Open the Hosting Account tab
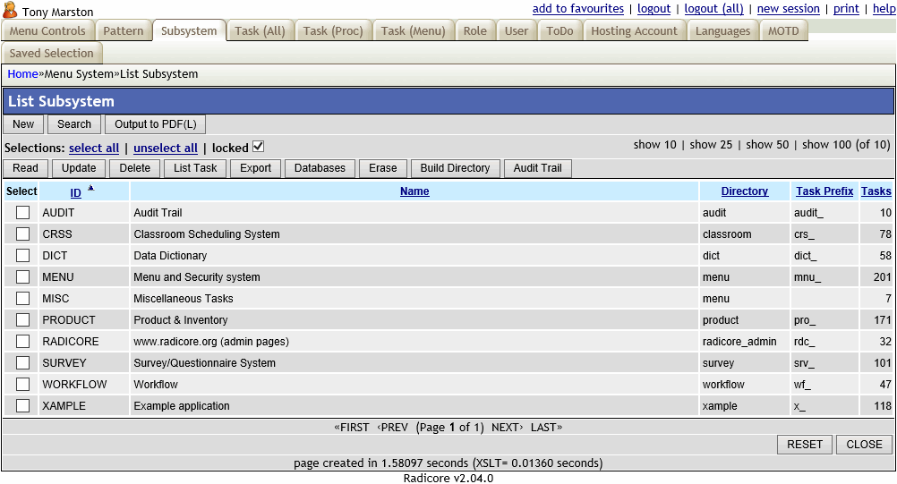897x484 pixels. click(634, 30)
